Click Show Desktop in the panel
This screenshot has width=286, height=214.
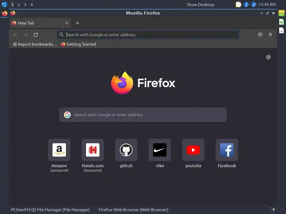click(x=200, y=5)
